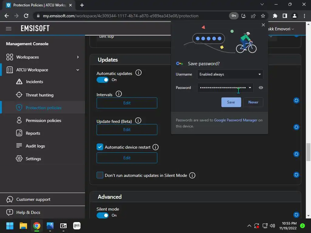Open Incidents in the sidebar
The height and width of the screenshot is (233, 311).
coord(35,82)
